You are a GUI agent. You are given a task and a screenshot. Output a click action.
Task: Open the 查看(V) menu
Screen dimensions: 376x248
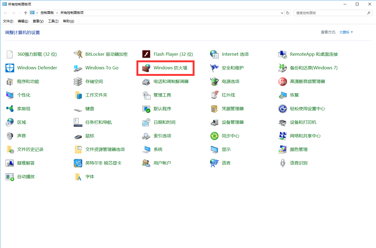coord(38,21)
